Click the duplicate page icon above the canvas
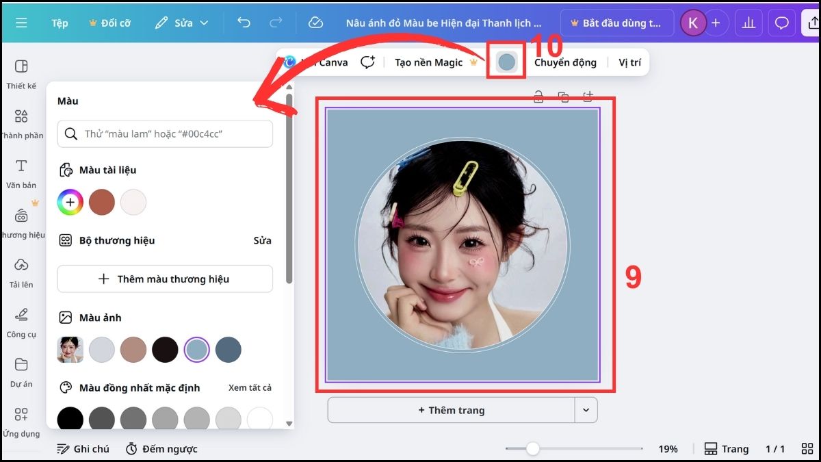 pos(563,97)
